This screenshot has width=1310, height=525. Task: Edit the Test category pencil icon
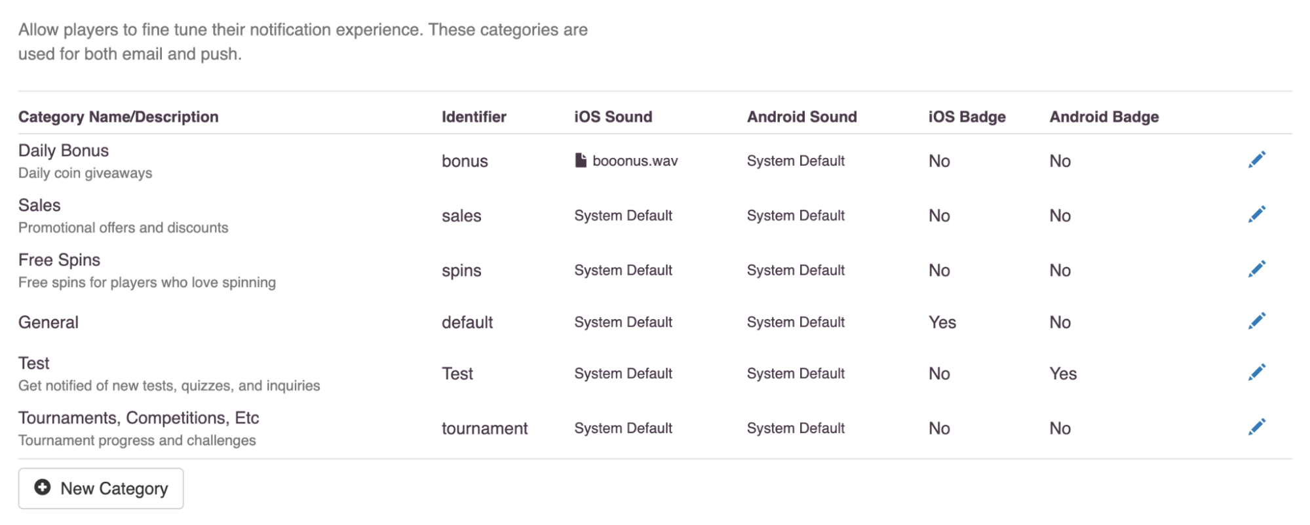point(1256,372)
